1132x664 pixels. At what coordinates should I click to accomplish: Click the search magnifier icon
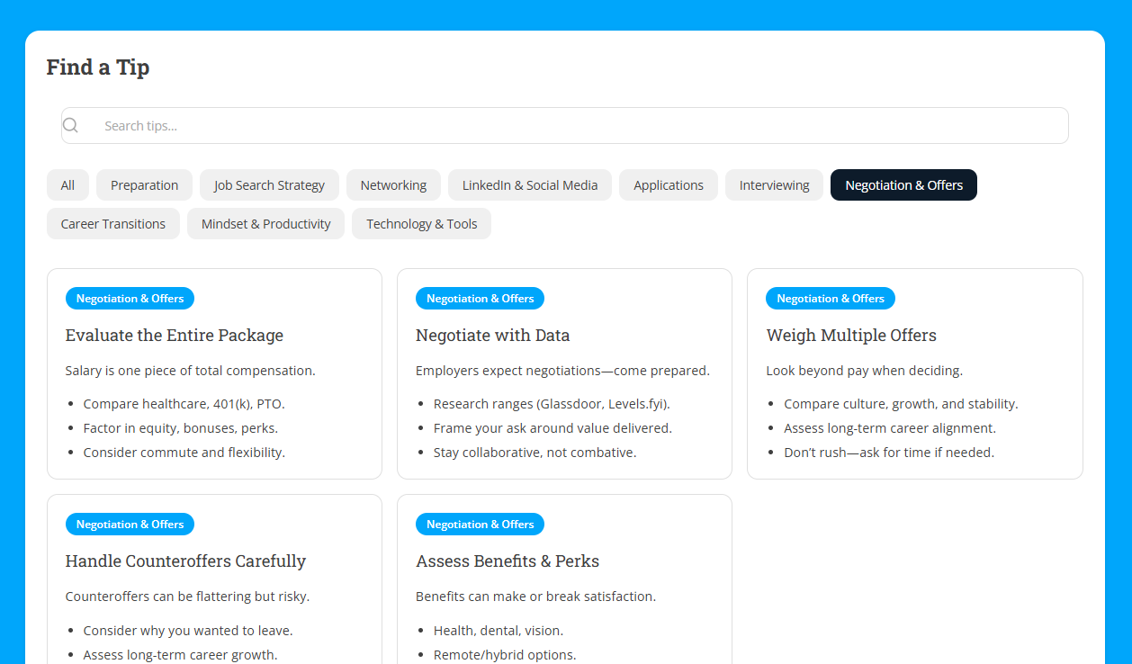pos(70,125)
